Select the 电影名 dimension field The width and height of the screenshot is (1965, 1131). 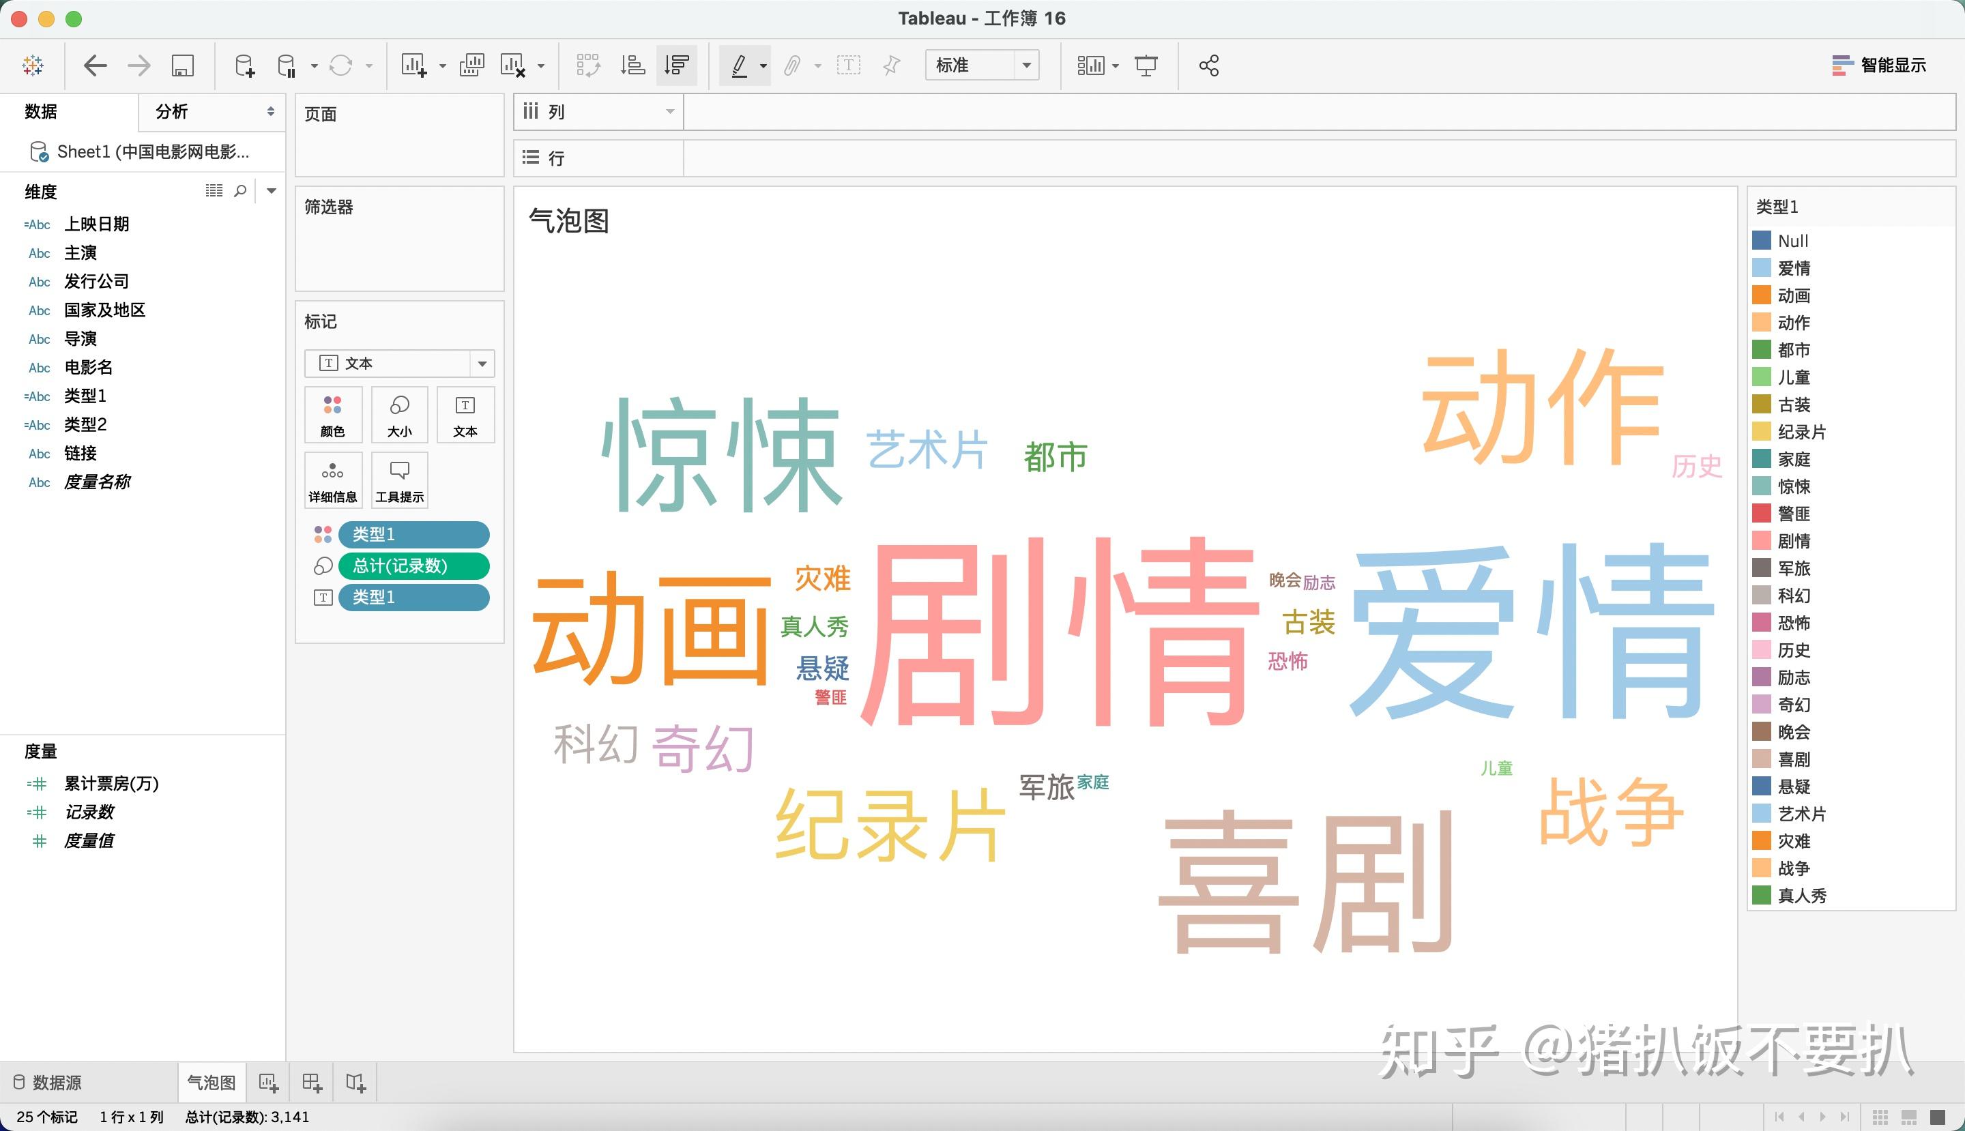pyautogui.click(x=88, y=366)
